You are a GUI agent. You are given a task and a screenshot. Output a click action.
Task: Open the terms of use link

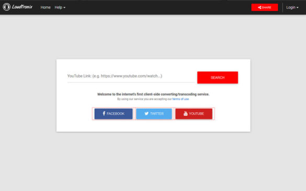[180, 99]
